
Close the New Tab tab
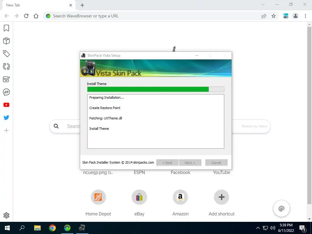click(x=71, y=5)
